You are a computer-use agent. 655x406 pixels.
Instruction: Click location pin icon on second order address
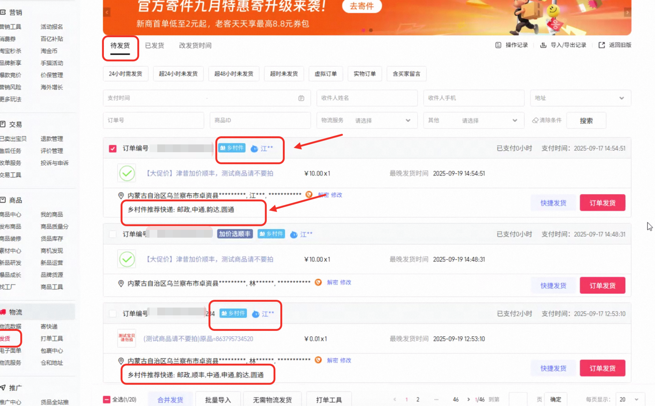121,283
